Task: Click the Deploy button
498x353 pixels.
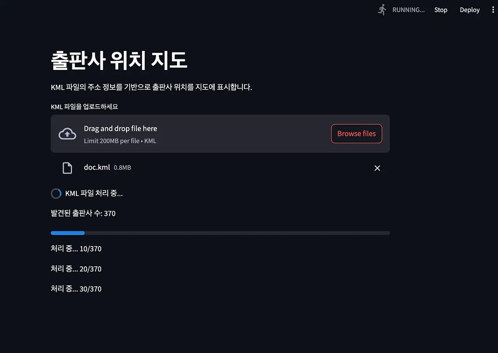Action: 470,10
